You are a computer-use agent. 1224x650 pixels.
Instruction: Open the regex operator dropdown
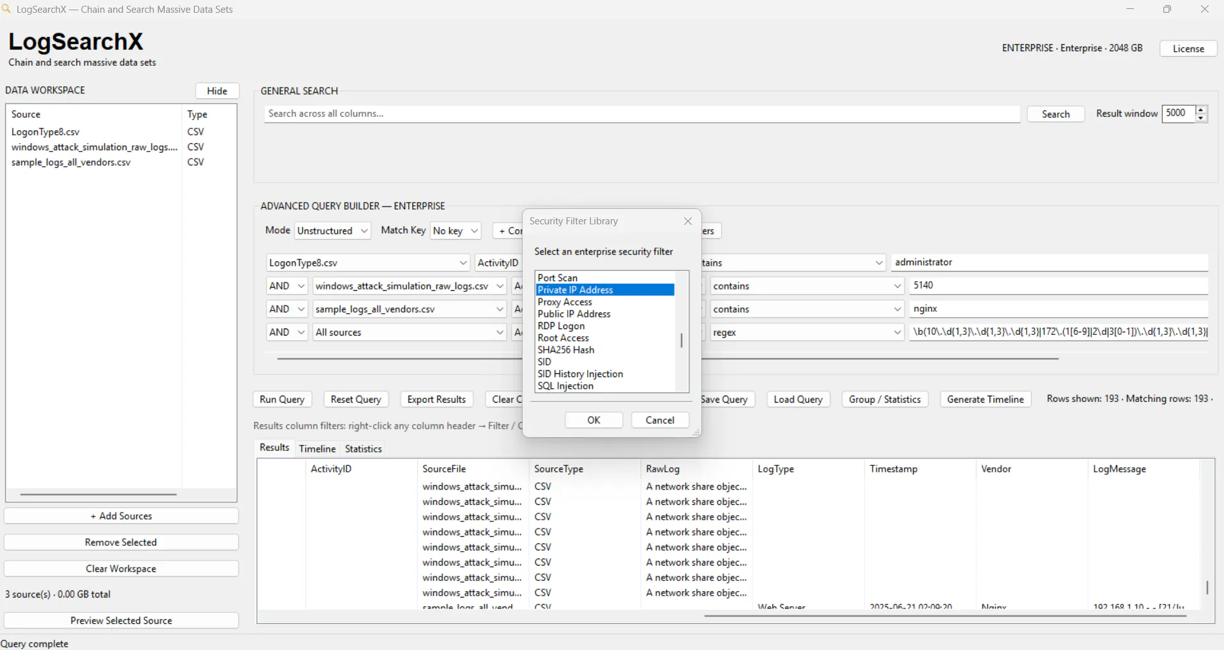click(807, 332)
